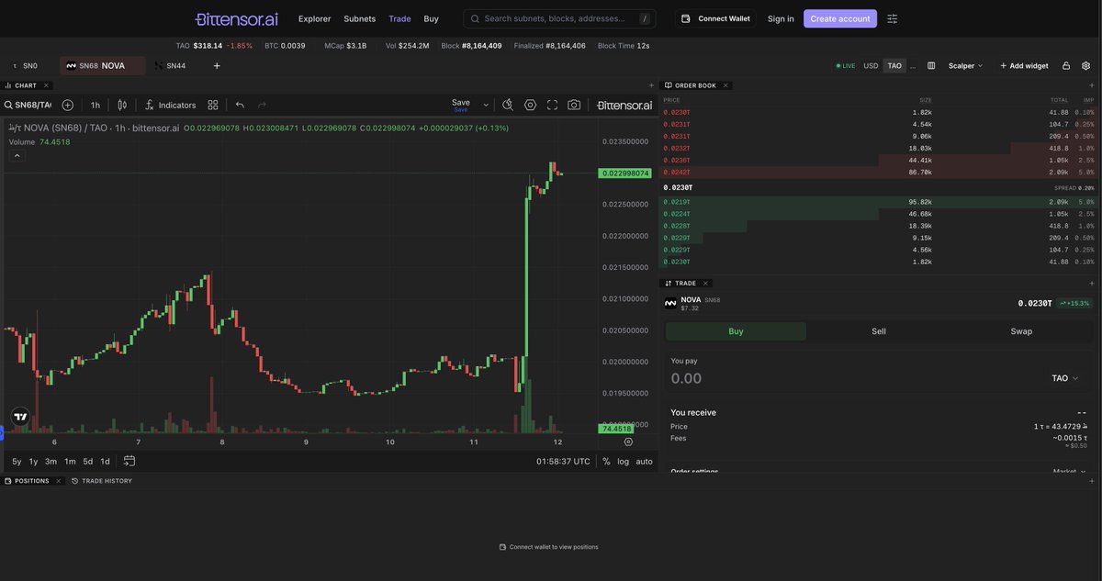This screenshot has height=581, width=1102.
Task: Select the Swap option
Action: (x=1021, y=331)
